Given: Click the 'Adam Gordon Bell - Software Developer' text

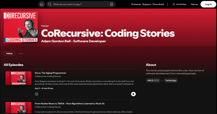Looking at the screenshot, I should tap(74, 41).
